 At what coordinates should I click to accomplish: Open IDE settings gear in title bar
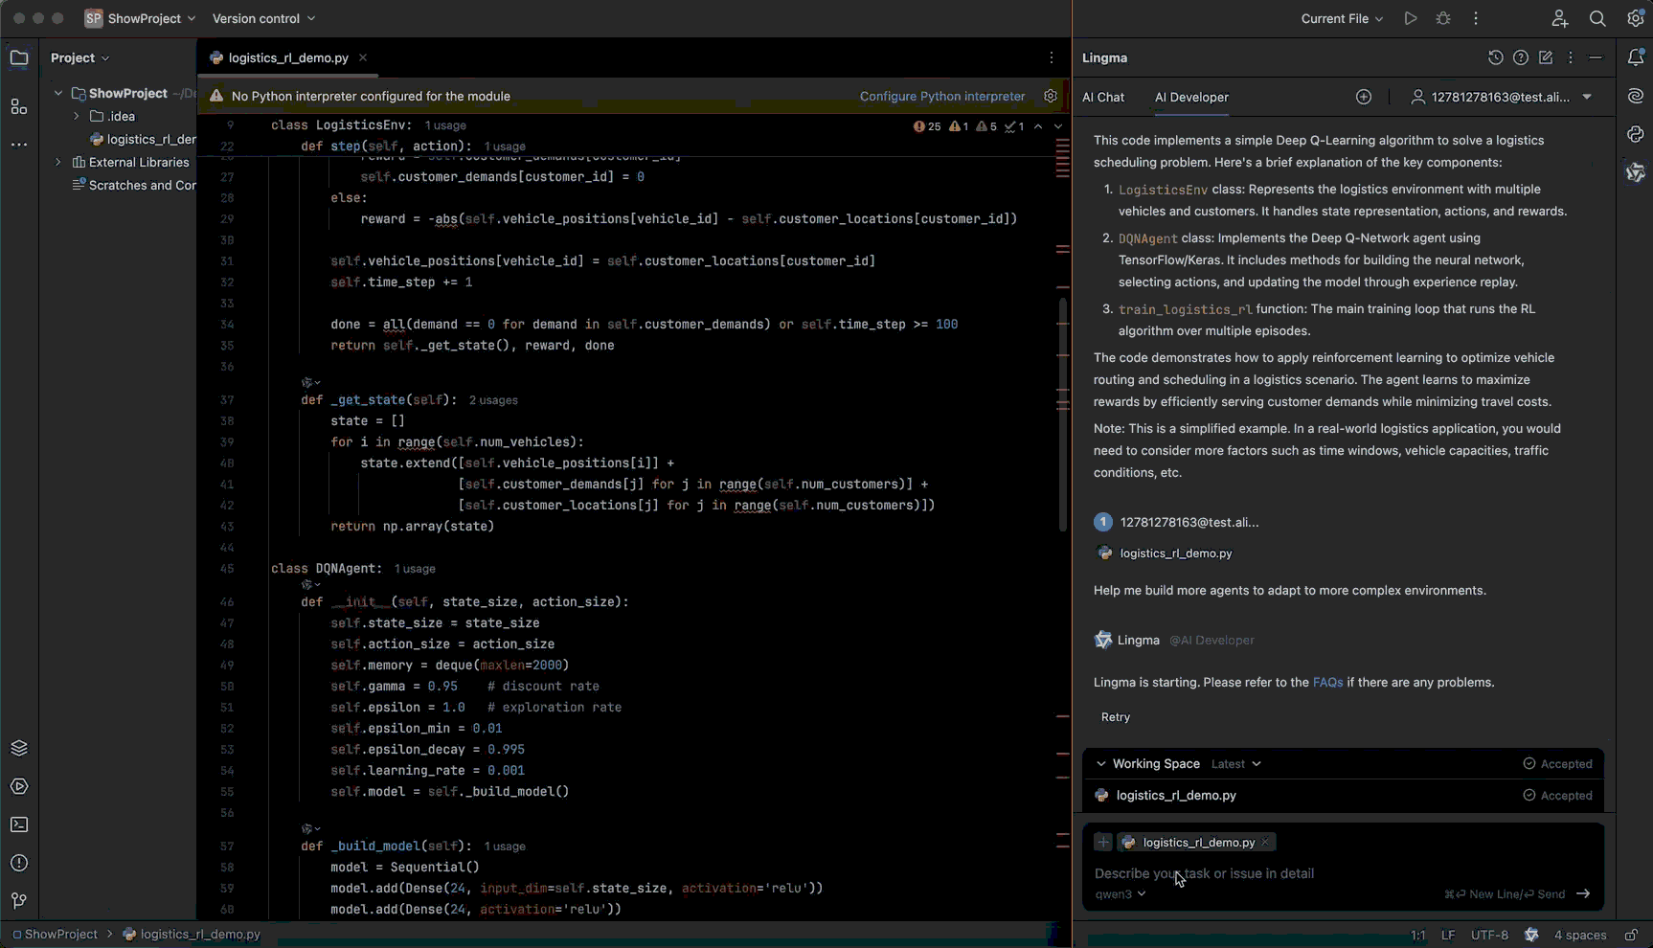tap(1636, 18)
